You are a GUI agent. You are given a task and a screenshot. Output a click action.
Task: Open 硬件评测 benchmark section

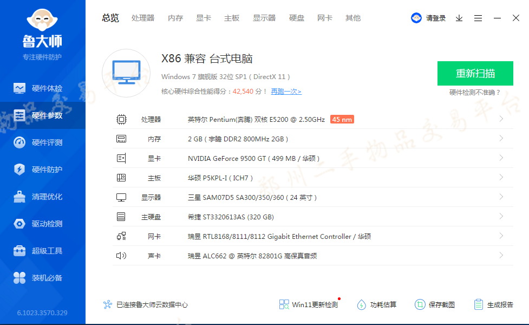(43, 142)
